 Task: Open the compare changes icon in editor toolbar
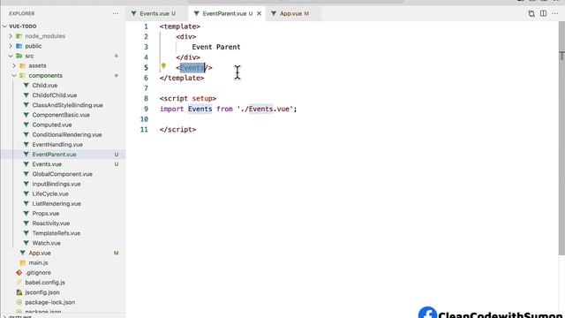[531, 13]
